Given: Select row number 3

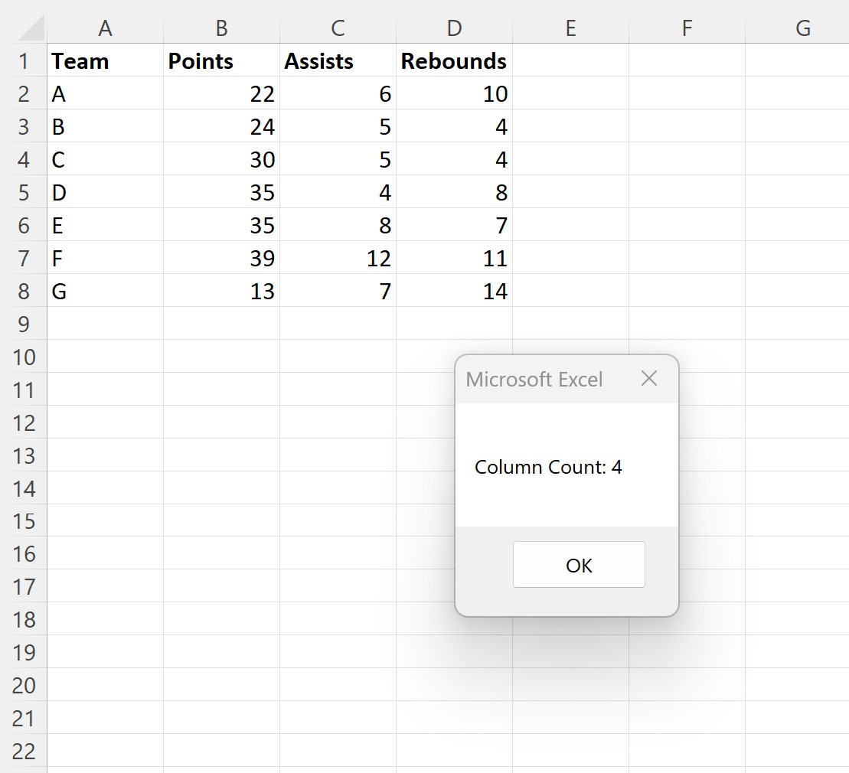Looking at the screenshot, I should 24,126.
